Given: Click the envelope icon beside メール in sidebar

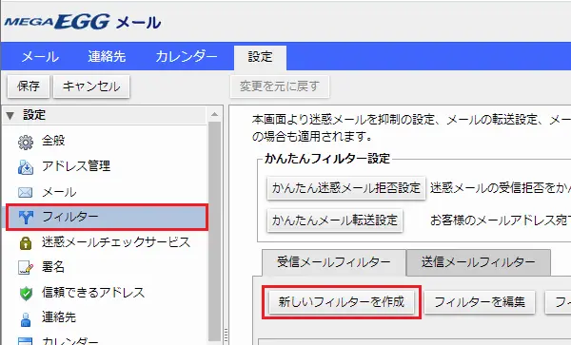Looking at the screenshot, I should pos(26,192).
